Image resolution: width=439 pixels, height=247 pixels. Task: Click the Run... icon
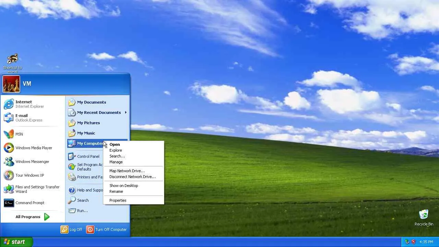tap(72, 211)
